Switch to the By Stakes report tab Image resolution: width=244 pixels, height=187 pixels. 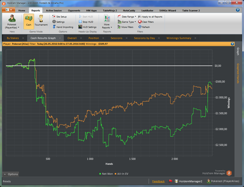[x=13, y=38]
